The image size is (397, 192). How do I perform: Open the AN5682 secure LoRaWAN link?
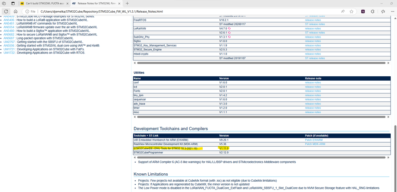point(10,34)
